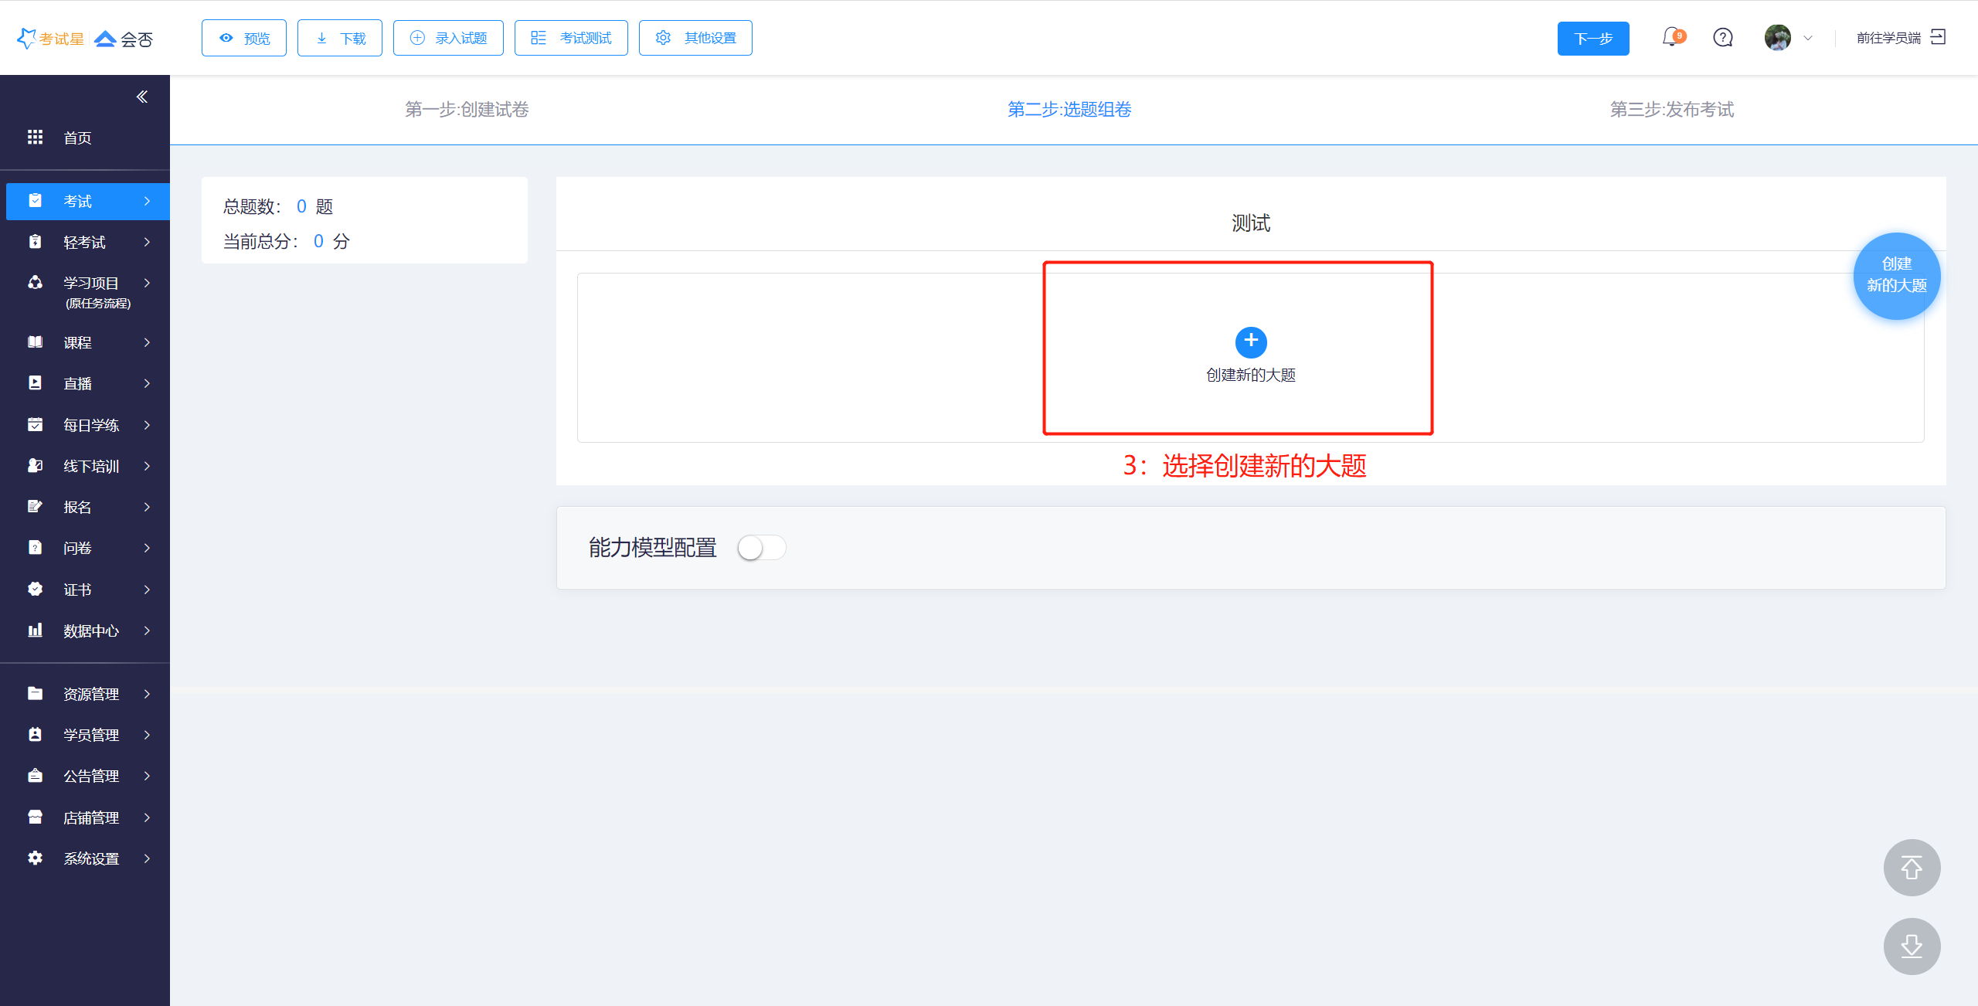Click the 预览 preview button

pyautogui.click(x=243, y=38)
